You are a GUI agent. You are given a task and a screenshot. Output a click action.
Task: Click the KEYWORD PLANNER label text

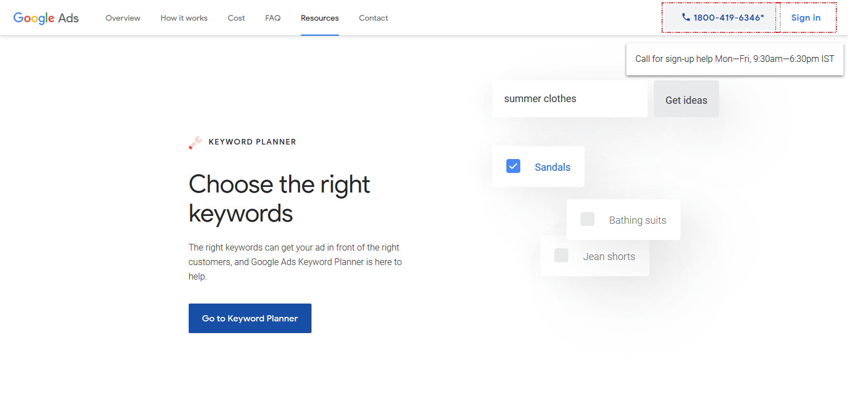[x=252, y=142]
